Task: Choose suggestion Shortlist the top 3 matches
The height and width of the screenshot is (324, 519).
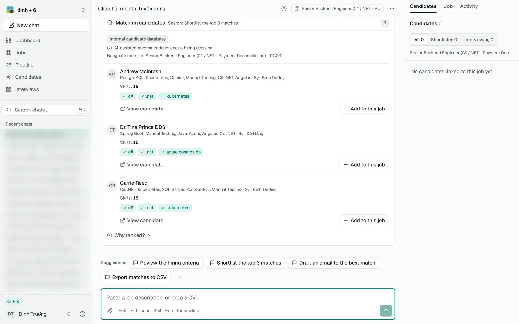Action: (246, 263)
